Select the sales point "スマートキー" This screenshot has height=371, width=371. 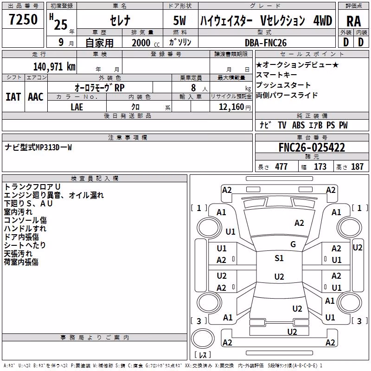276,75
